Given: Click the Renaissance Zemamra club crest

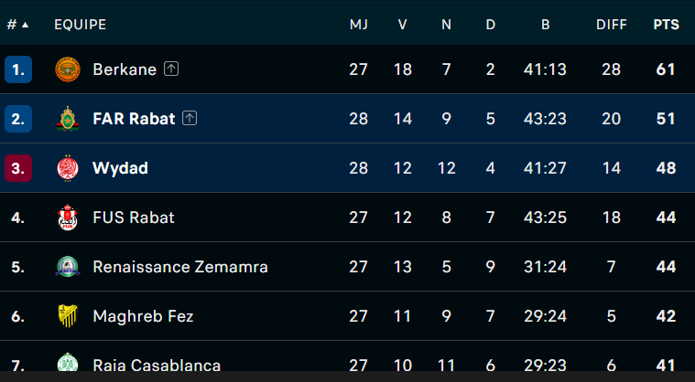Looking at the screenshot, I should [x=68, y=267].
